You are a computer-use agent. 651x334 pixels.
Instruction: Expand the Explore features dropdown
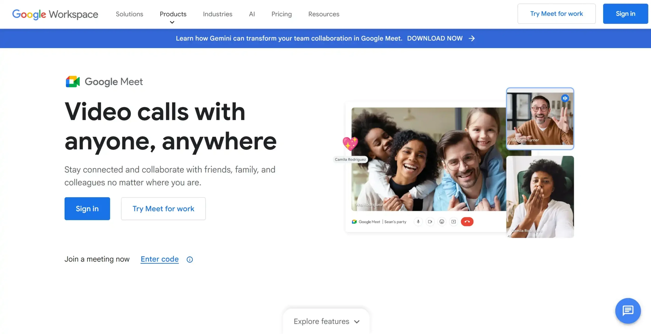click(327, 321)
